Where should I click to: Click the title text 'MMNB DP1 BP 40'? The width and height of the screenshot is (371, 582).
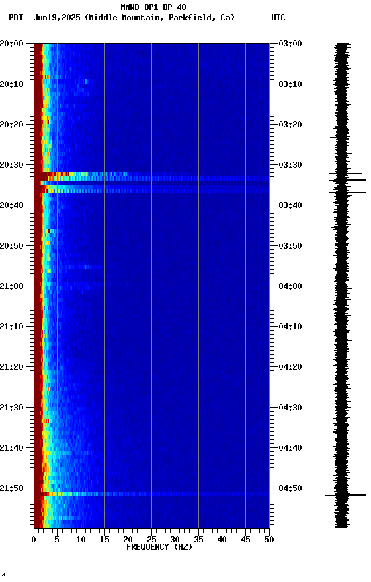154,7
